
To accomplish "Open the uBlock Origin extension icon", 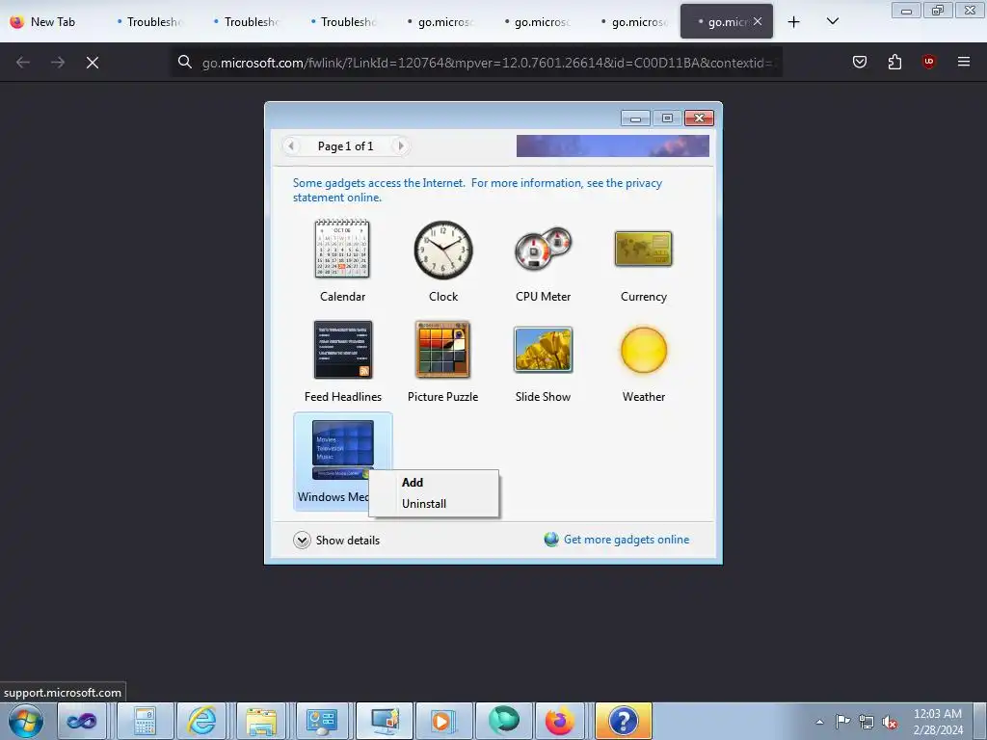I will (x=929, y=62).
